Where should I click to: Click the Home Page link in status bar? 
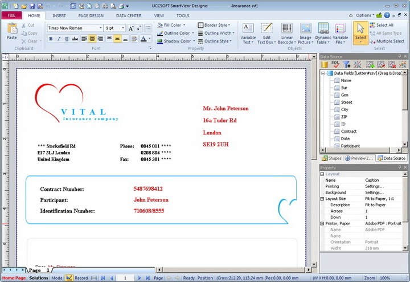pyautogui.click(x=14, y=278)
